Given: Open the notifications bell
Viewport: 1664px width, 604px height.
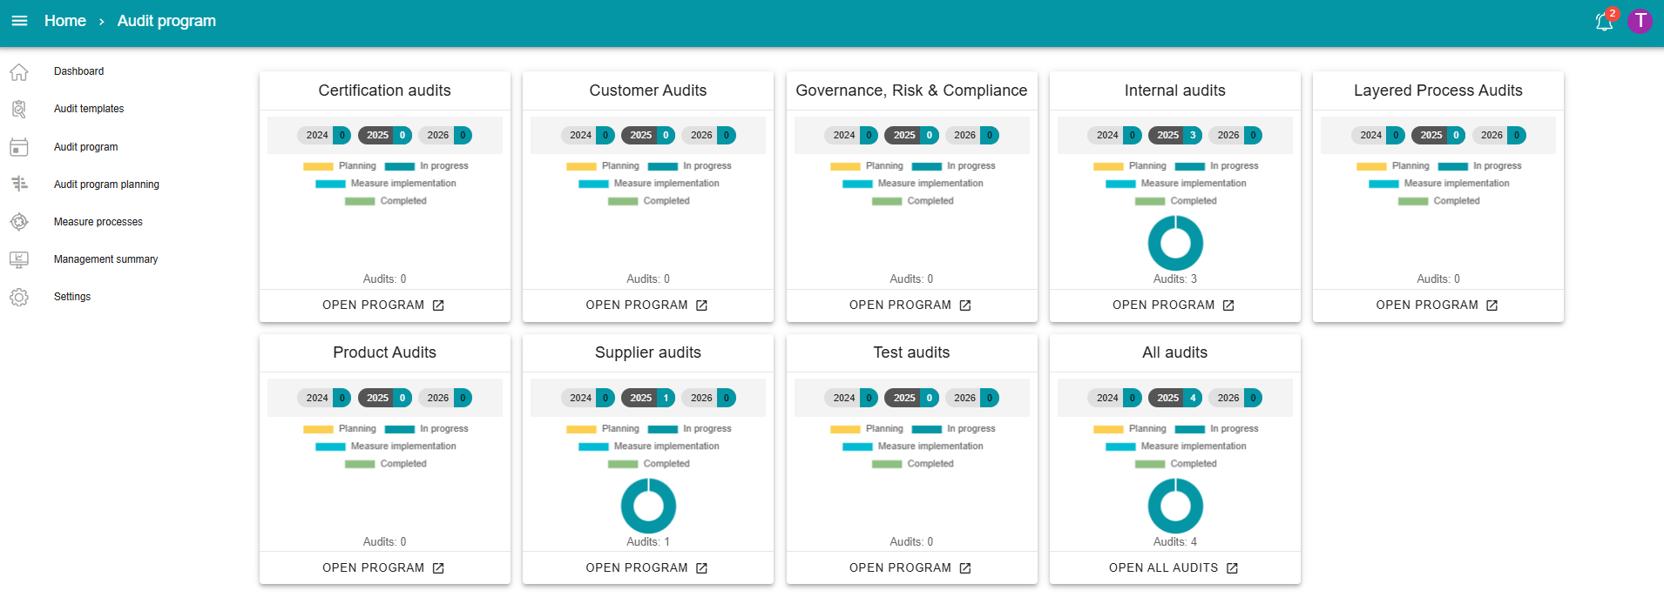Looking at the screenshot, I should pyautogui.click(x=1604, y=22).
